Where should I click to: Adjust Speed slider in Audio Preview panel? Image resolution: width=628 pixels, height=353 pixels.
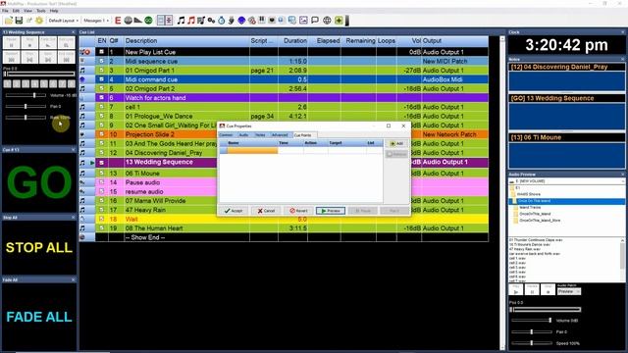pyautogui.click(x=532, y=343)
